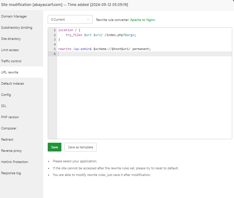
Task: Click empty line 6 in the rewrite editor
Action: (140, 54)
